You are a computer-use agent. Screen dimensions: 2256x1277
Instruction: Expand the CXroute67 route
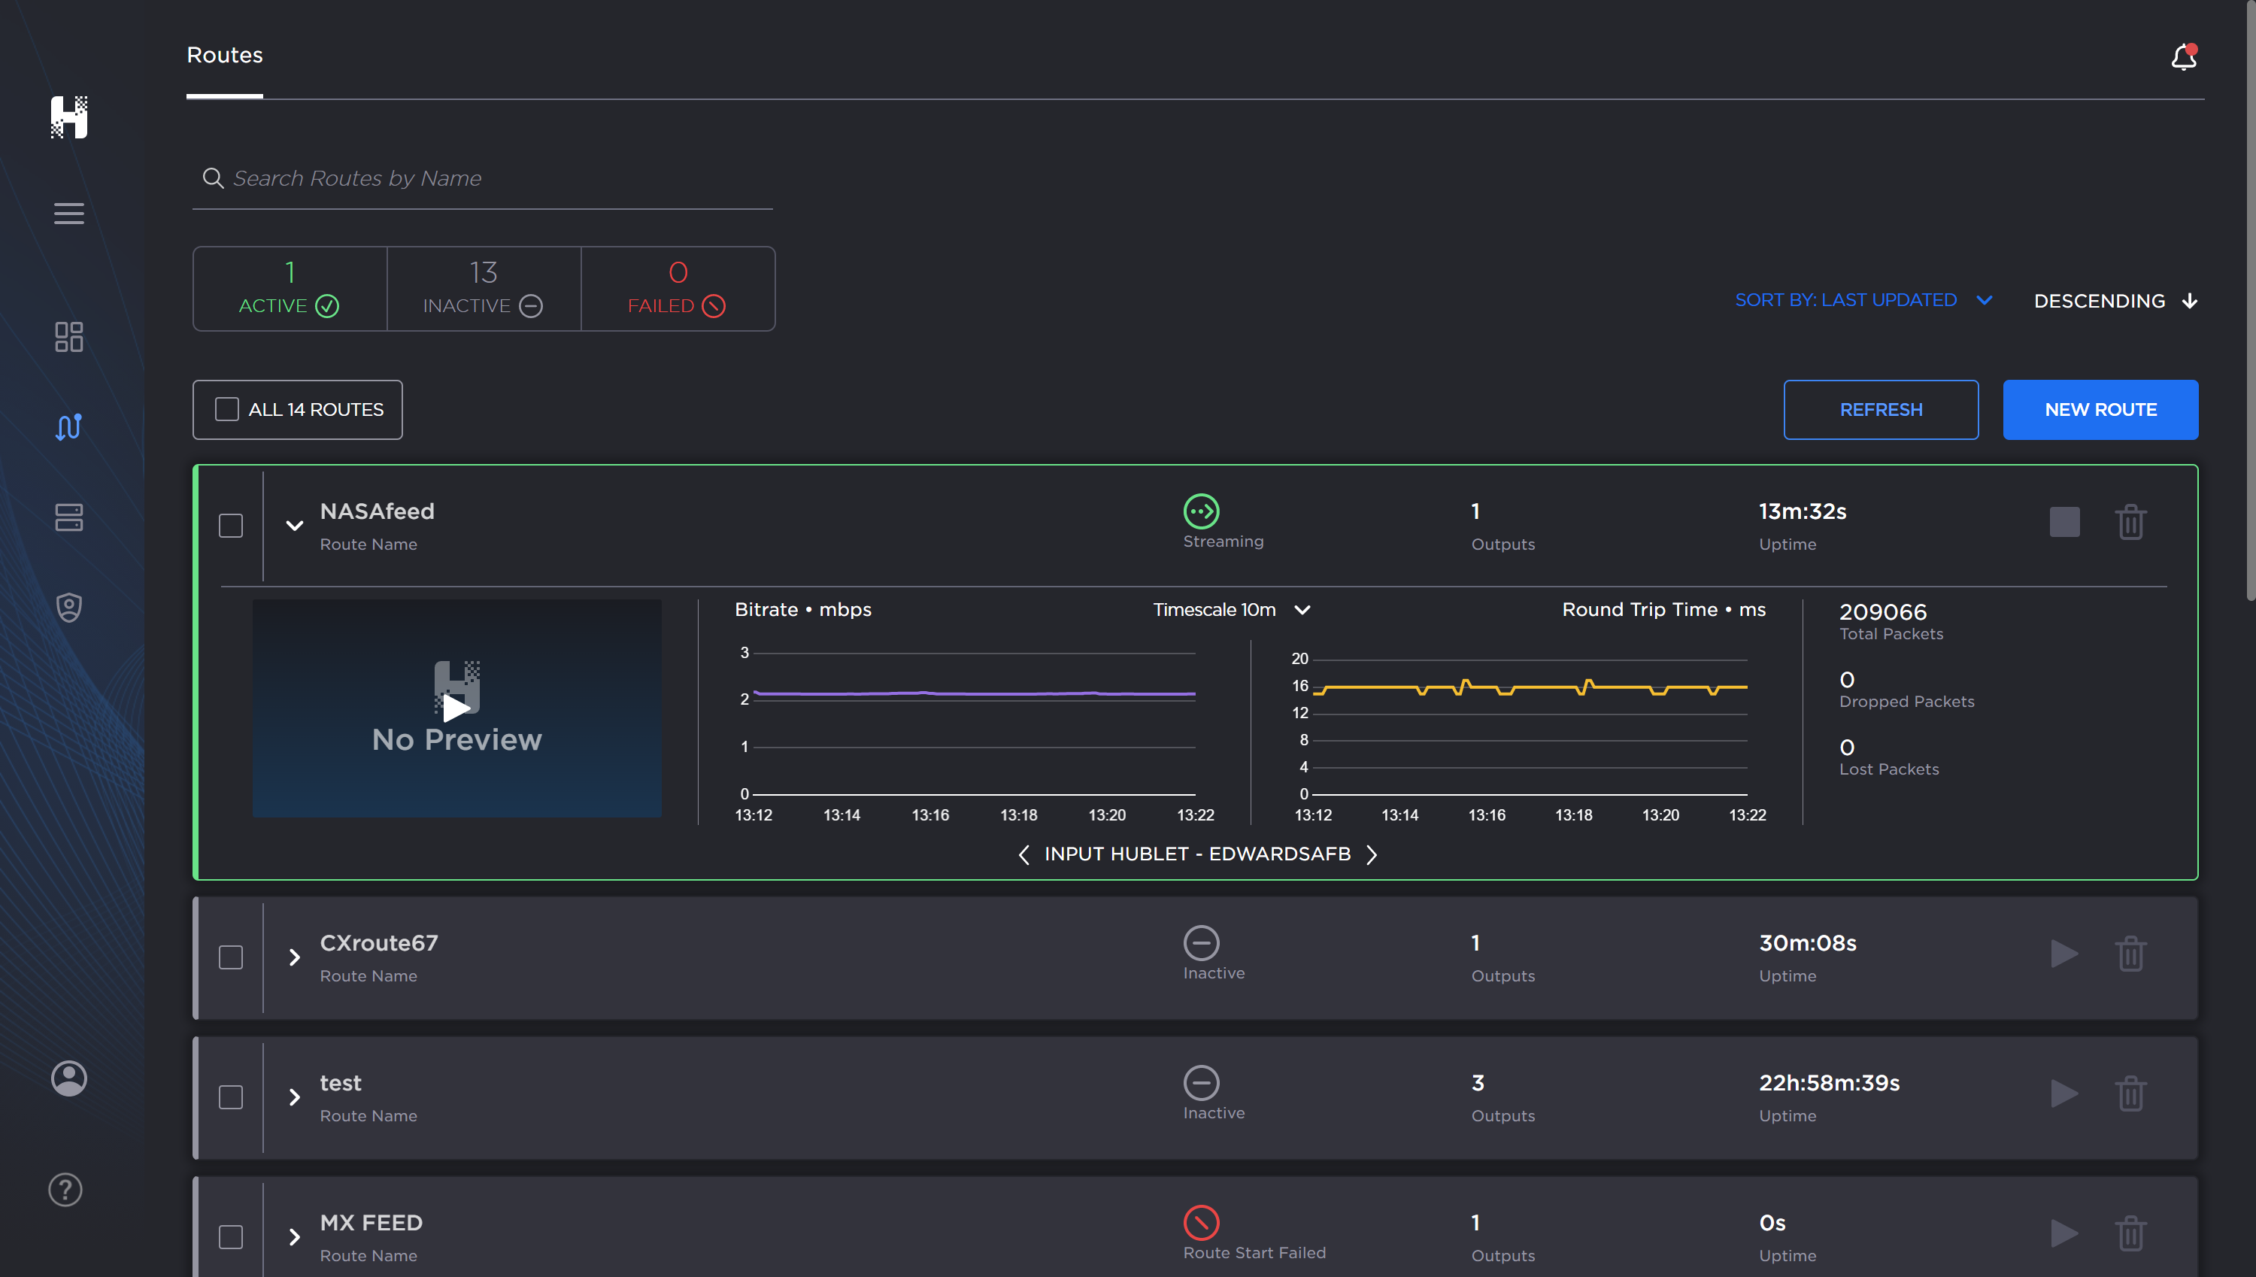pyautogui.click(x=295, y=957)
